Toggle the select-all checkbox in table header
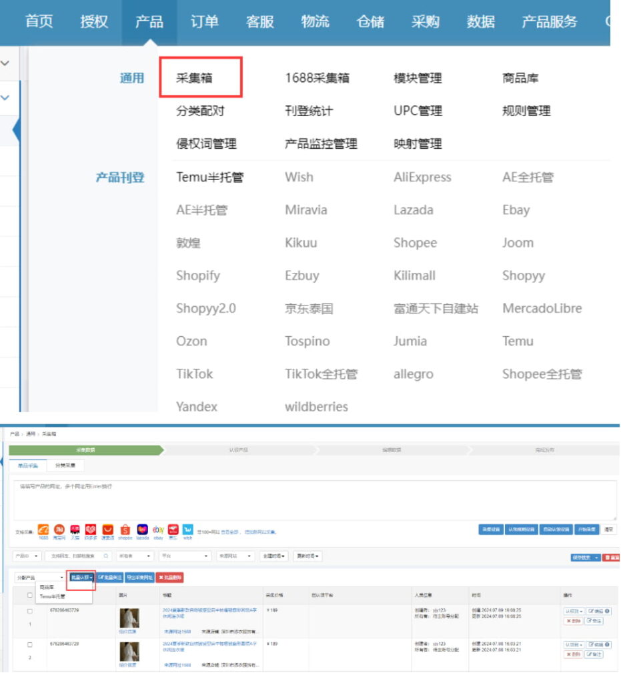The image size is (621, 683). pos(29,595)
